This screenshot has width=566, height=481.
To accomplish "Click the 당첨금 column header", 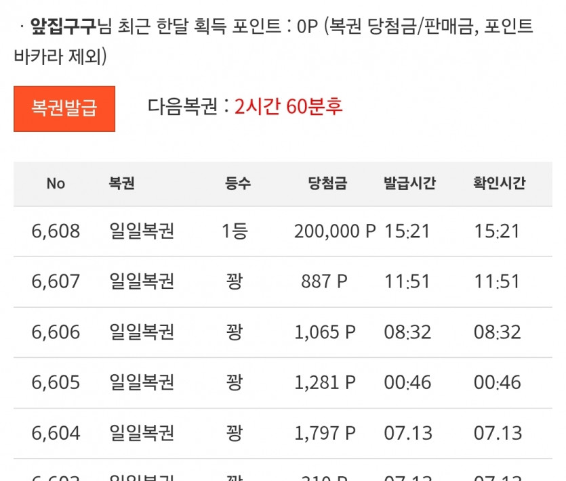I will point(327,183).
